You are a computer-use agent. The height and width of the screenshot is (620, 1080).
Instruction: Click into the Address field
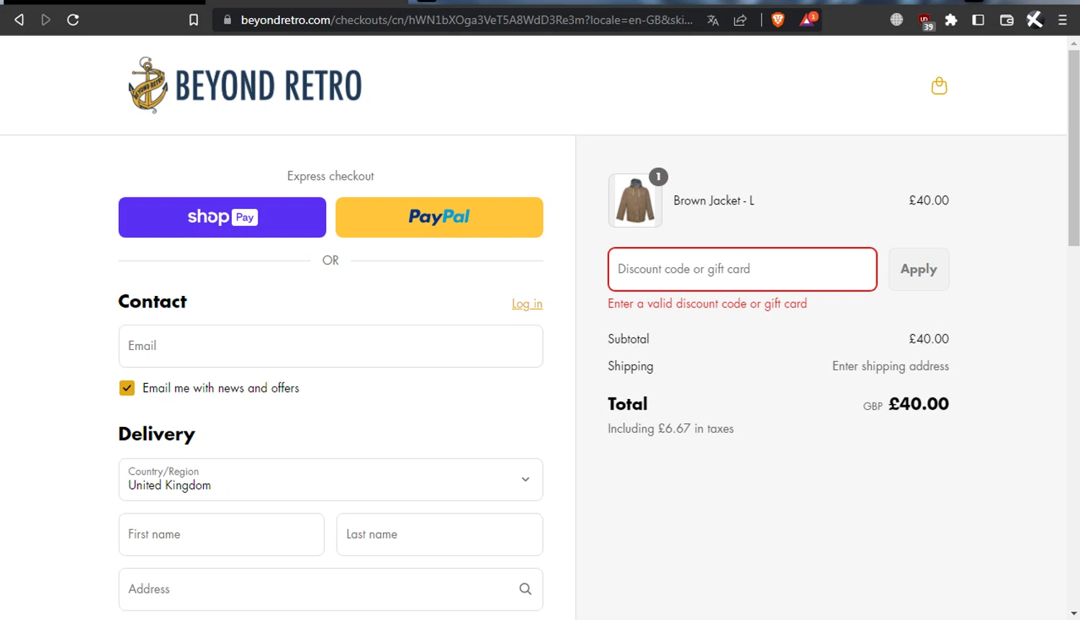330,589
